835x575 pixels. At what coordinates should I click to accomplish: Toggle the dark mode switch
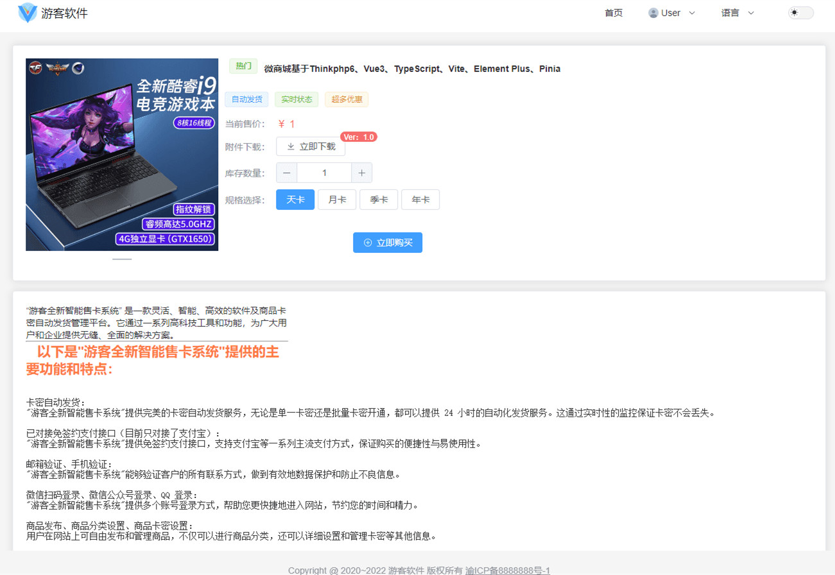pyautogui.click(x=800, y=13)
